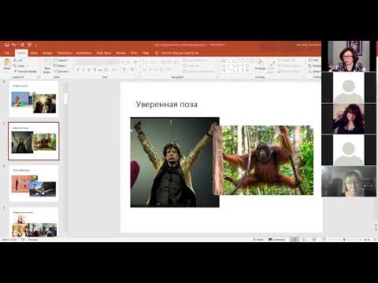Paste clipboard contents

(x=7, y=64)
